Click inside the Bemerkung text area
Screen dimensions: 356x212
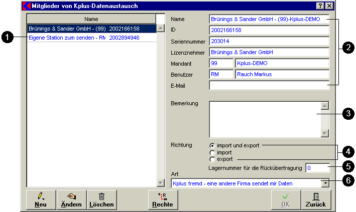265,119
